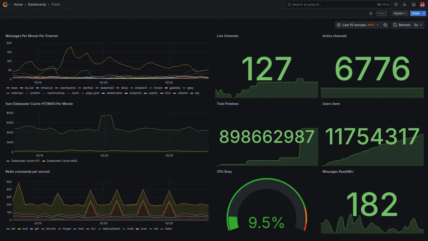Image resolution: width=428 pixels, height=241 pixels.
Task: Click the Public badge
Action: (x=382, y=13)
